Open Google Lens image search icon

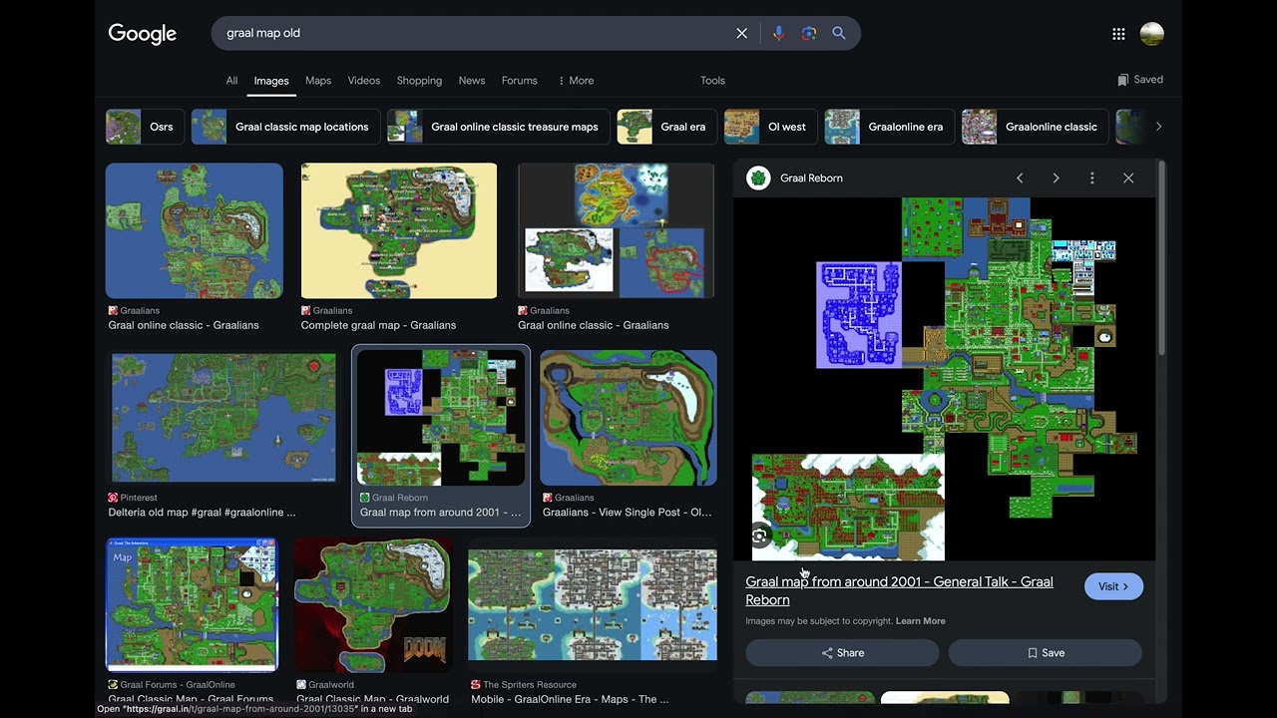click(809, 33)
